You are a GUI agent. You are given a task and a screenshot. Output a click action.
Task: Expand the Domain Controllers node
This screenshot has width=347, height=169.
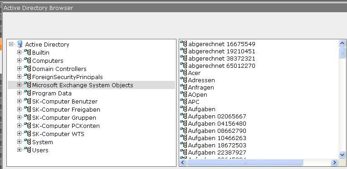(19, 69)
